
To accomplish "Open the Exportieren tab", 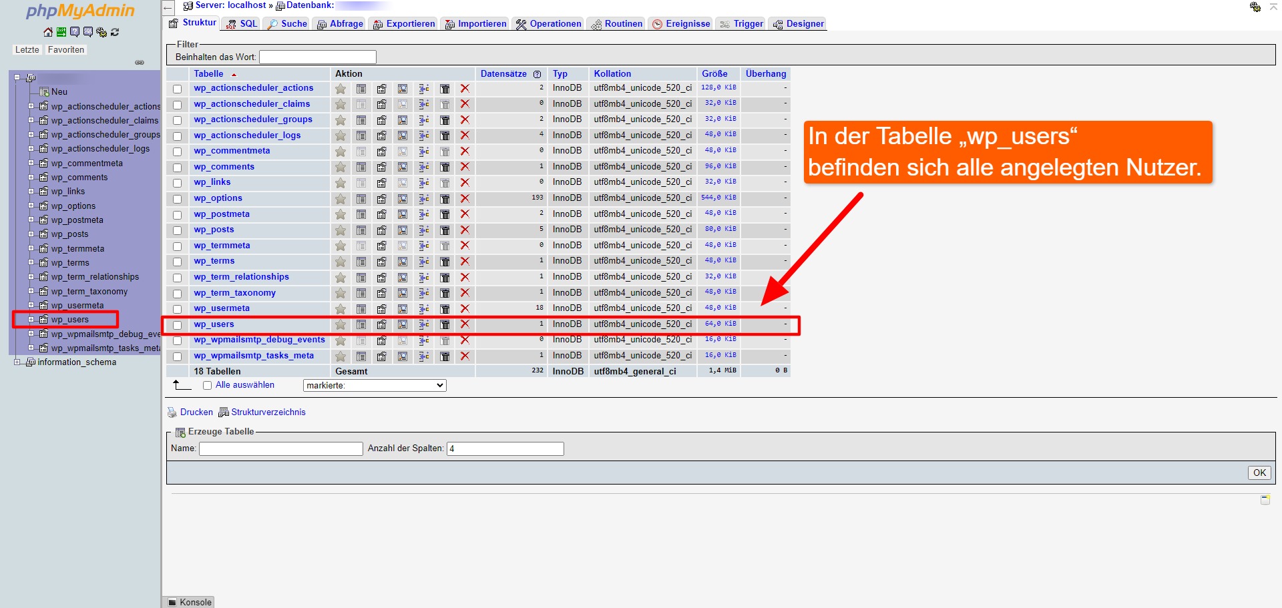I will click(x=404, y=24).
